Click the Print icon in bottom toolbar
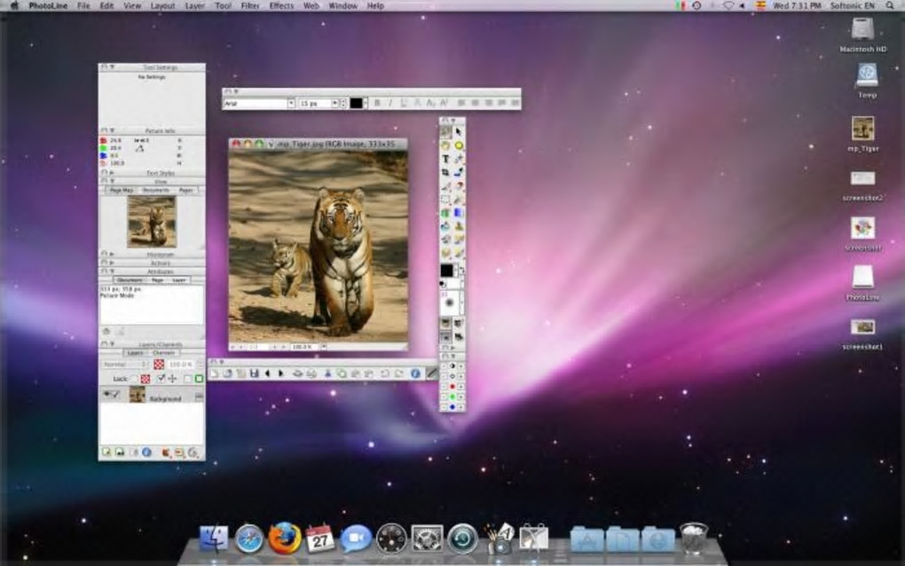Screen dimensions: 905x566 [297, 373]
